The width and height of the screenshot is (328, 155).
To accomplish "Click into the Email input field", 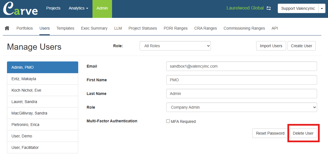I will point(241,66).
